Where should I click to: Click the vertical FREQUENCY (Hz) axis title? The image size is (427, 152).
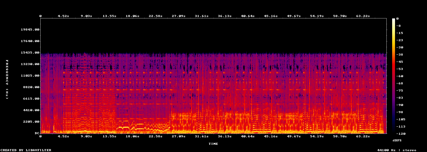click(7, 79)
